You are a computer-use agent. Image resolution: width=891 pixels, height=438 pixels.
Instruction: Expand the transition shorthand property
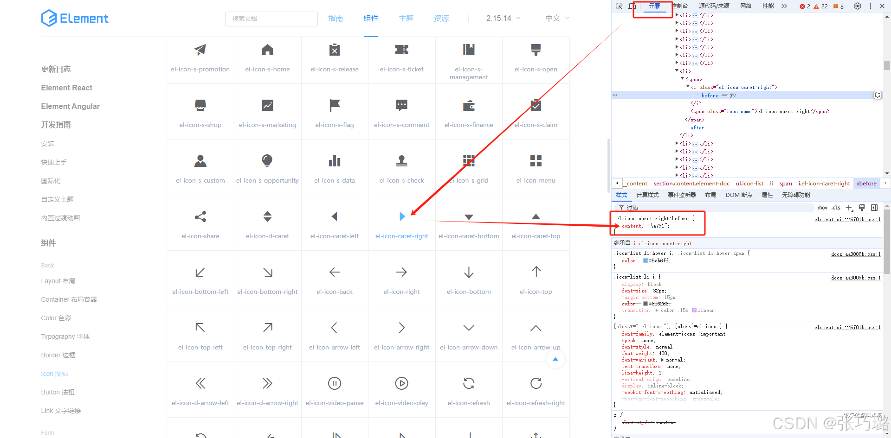point(657,310)
